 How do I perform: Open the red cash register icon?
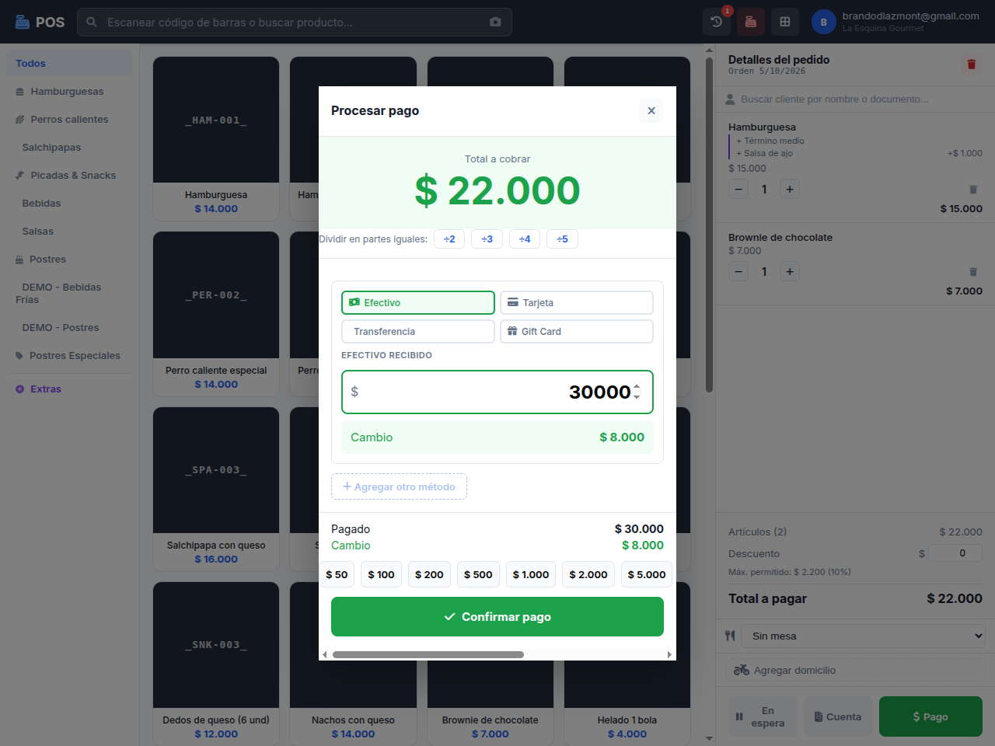(x=751, y=22)
